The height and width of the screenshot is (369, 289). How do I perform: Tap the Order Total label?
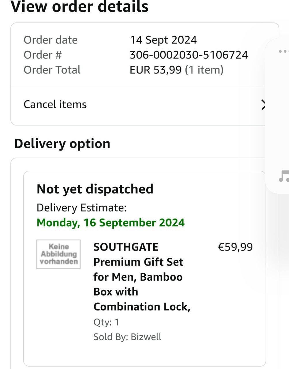(x=52, y=70)
